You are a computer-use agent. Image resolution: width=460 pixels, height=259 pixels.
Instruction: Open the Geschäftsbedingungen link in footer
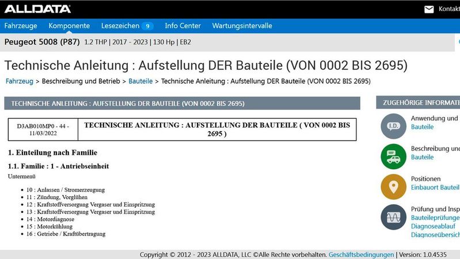click(x=361, y=254)
